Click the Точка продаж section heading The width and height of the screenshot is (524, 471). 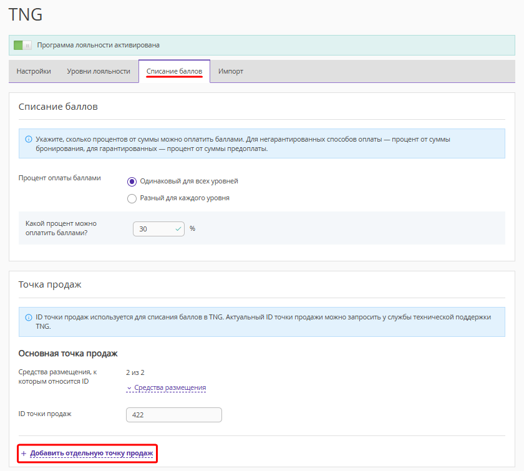pos(50,284)
